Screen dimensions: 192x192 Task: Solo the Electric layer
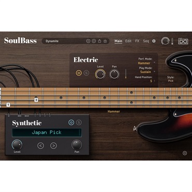click(x=86, y=73)
